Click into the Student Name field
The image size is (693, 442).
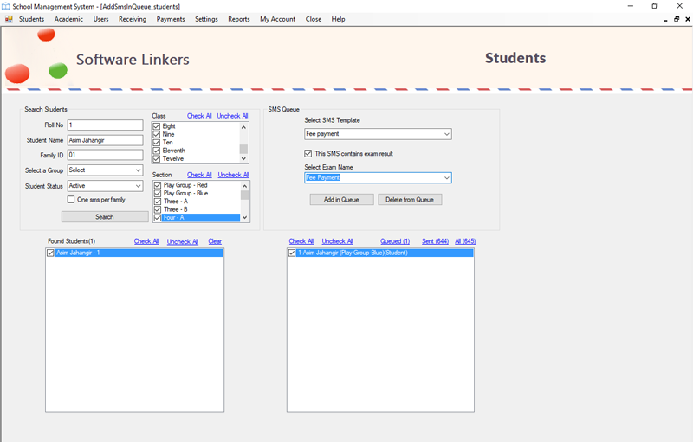click(105, 140)
